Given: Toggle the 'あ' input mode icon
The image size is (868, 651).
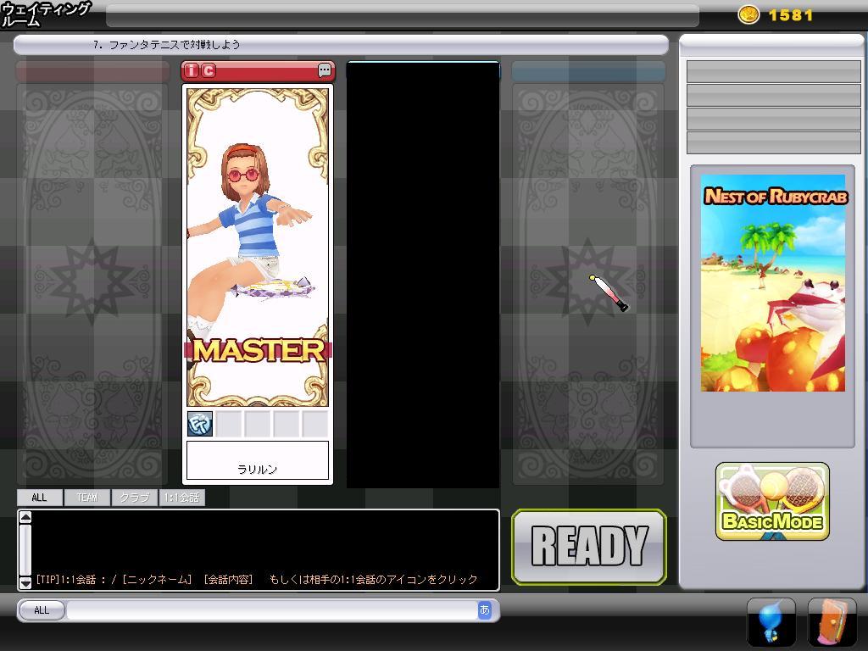Looking at the screenshot, I should pos(485,609).
